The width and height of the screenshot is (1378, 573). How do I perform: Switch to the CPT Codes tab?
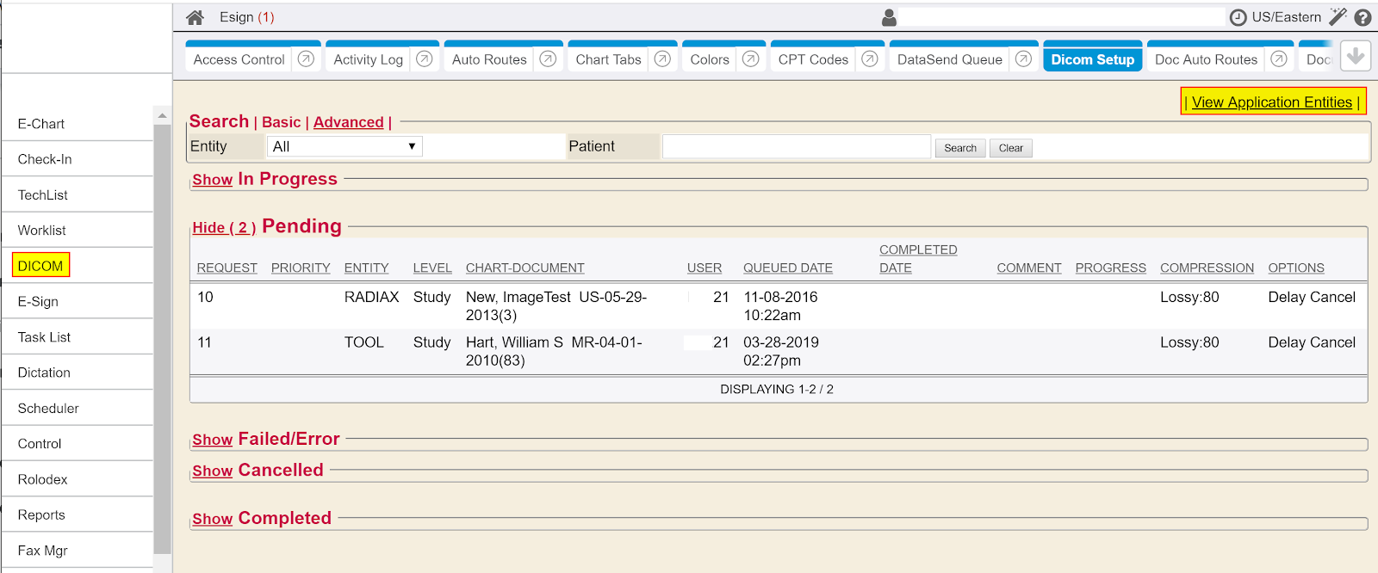[x=813, y=59]
